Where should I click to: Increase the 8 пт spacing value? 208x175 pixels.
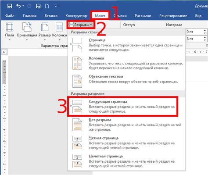pyautogui.click(x=205, y=37)
